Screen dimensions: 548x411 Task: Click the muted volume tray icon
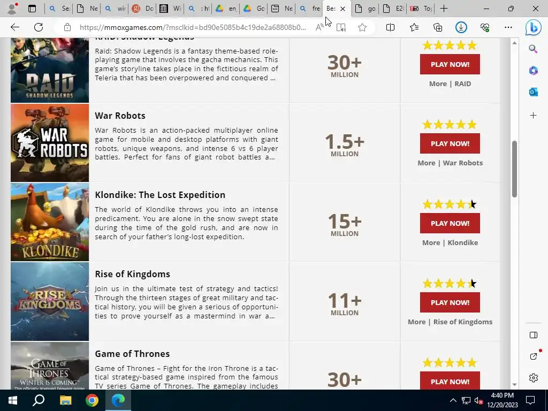pyautogui.click(x=478, y=400)
